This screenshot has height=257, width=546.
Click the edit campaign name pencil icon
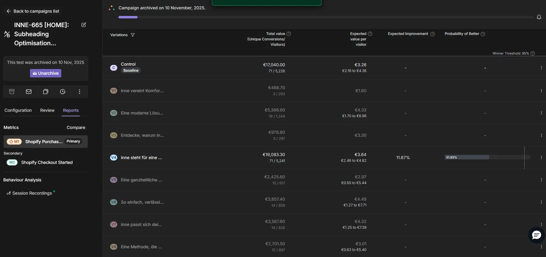[84, 25]
